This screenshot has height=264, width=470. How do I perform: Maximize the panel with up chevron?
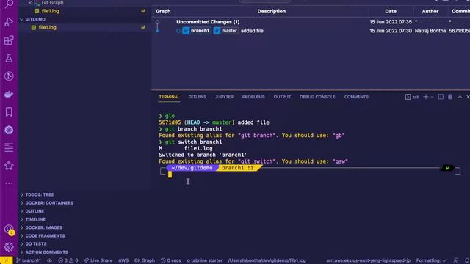(x=460, y=97)
